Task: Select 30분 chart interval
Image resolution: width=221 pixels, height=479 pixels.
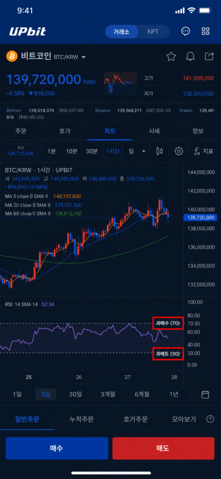Action: 92,151
